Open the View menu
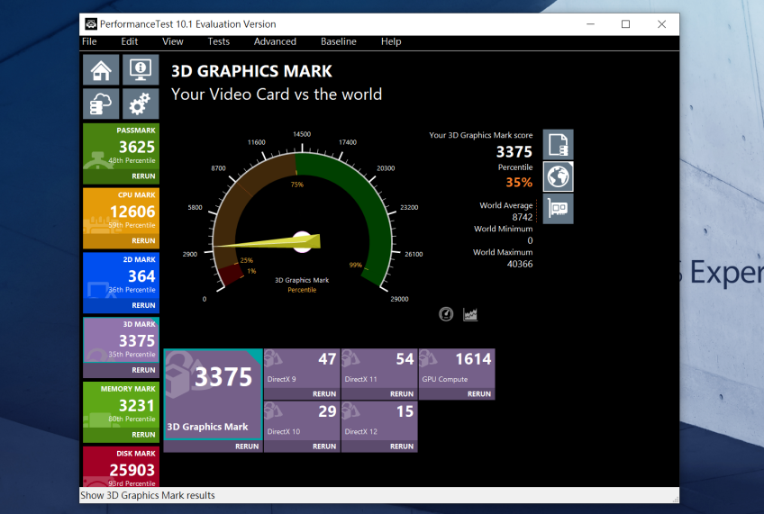Viewport: 764px width, 514px height. pyautogui.click(x=172, y=41)
